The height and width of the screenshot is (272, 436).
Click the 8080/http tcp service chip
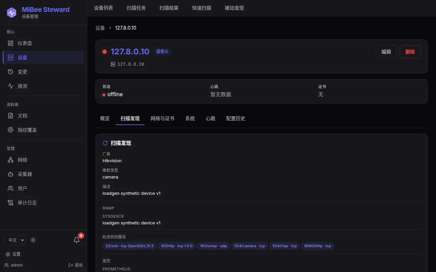point(317,246)
